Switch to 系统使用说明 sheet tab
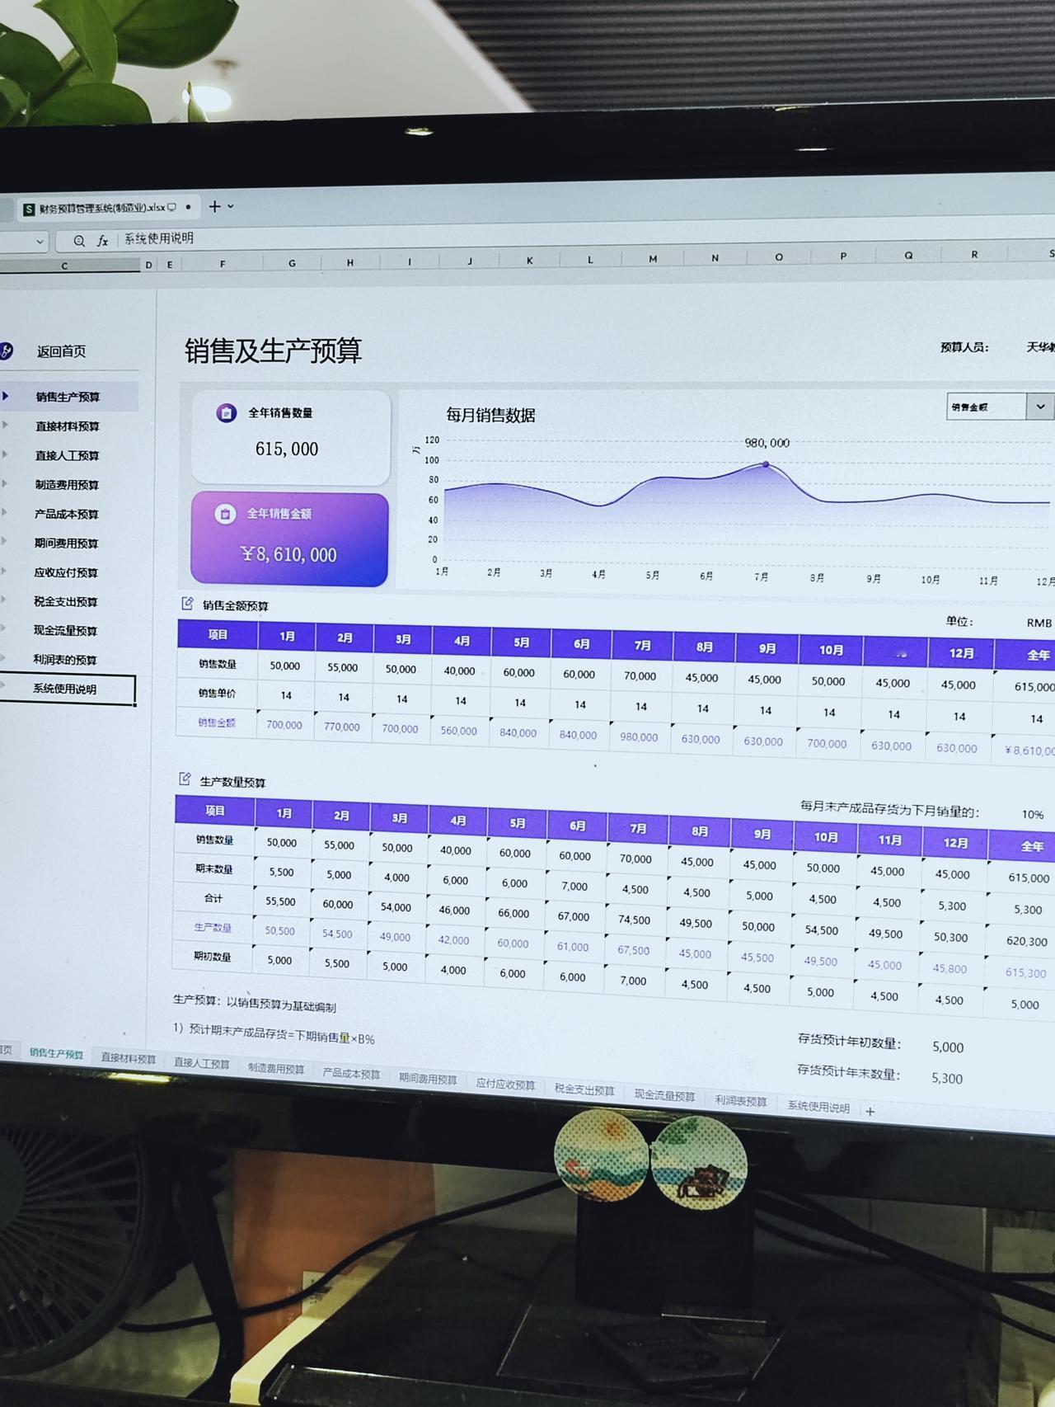Image resolution: width=1055 pixels, height=1407 pixels. coord(818,1107)
